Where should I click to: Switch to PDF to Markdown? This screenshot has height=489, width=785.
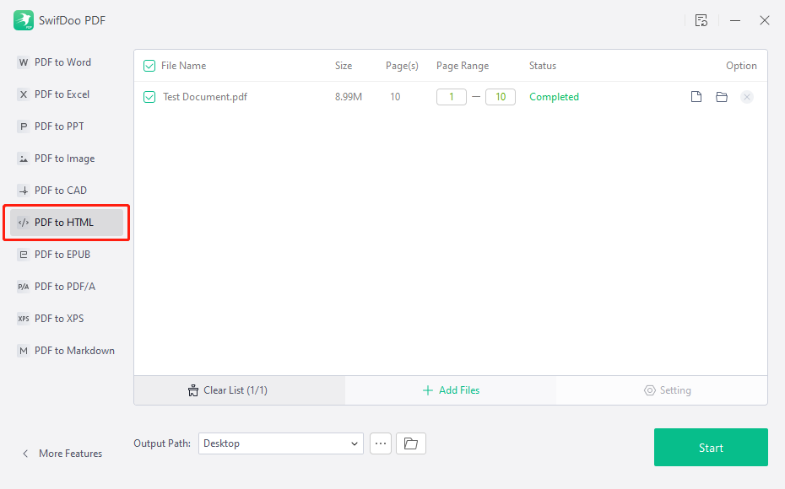click(67, 351)
